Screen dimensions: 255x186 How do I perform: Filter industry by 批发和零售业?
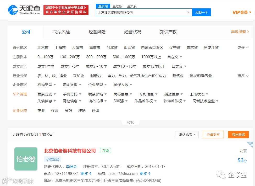[x=201, y=76]
